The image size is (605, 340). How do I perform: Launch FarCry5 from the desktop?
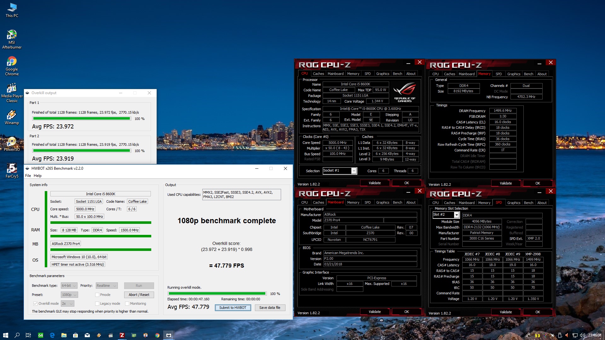coord(12,171)
